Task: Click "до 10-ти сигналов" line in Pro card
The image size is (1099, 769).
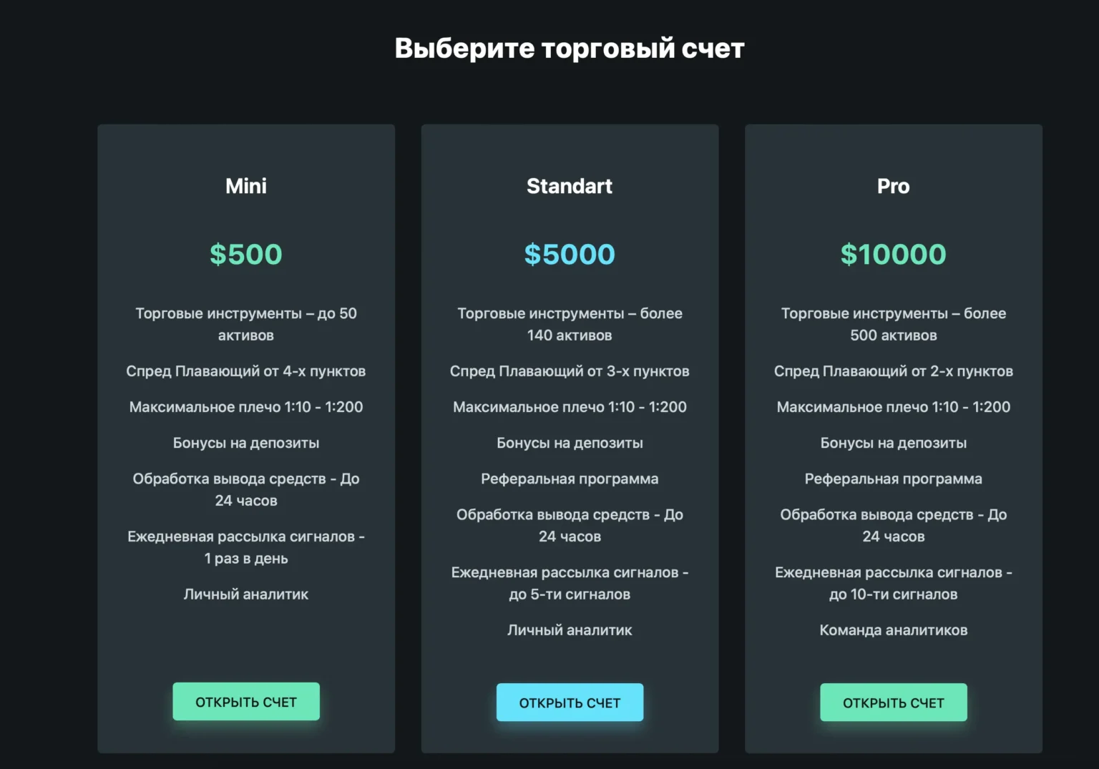Action: 893,594
